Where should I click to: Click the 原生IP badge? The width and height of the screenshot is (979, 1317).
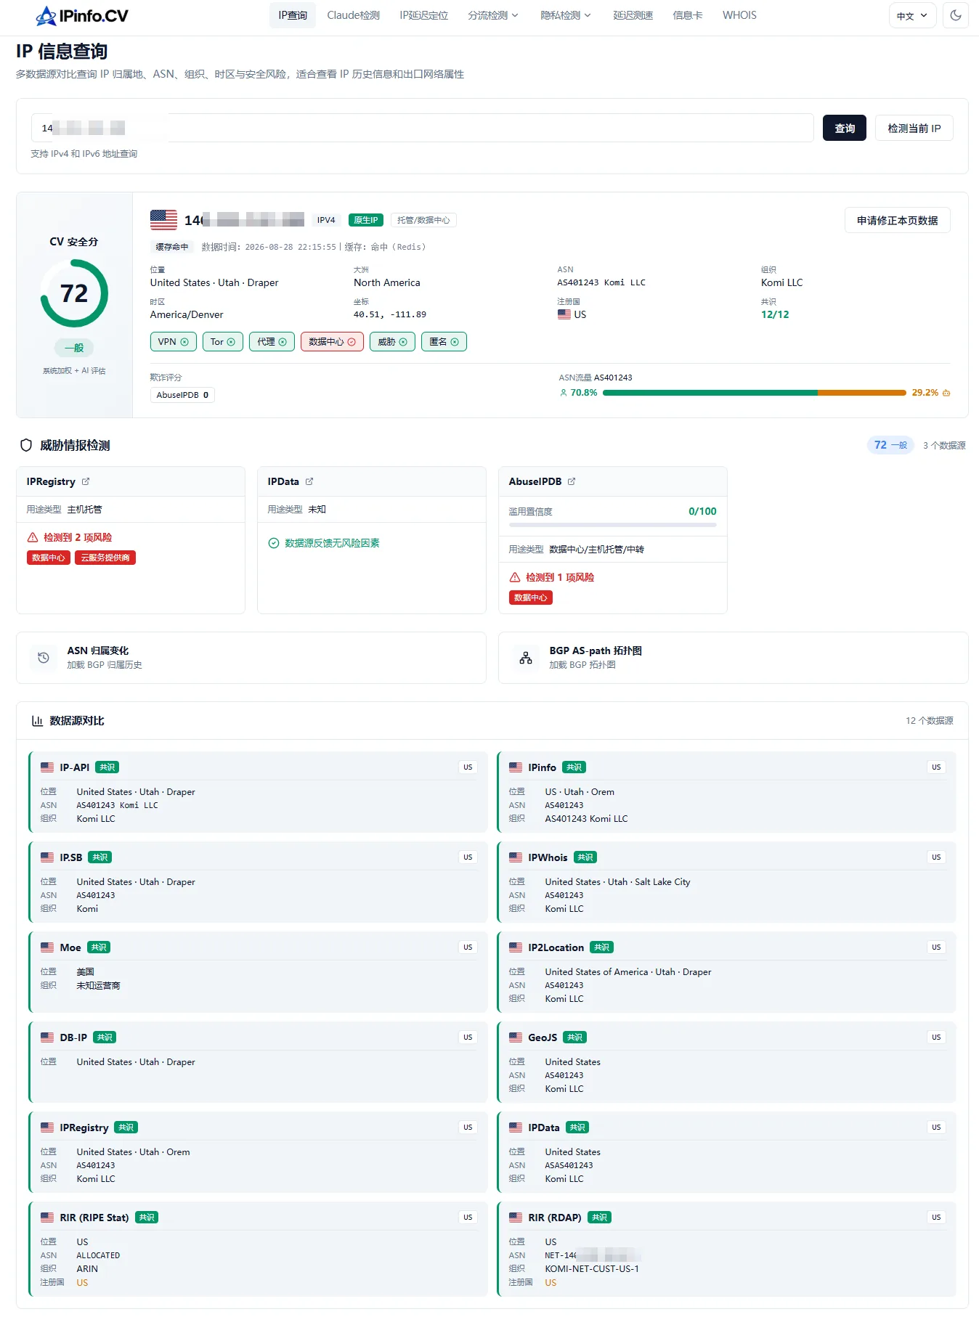(366, 220)
